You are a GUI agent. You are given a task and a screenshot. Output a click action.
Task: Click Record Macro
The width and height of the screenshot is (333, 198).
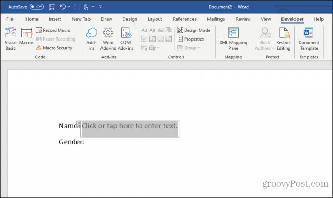point(53,30)
